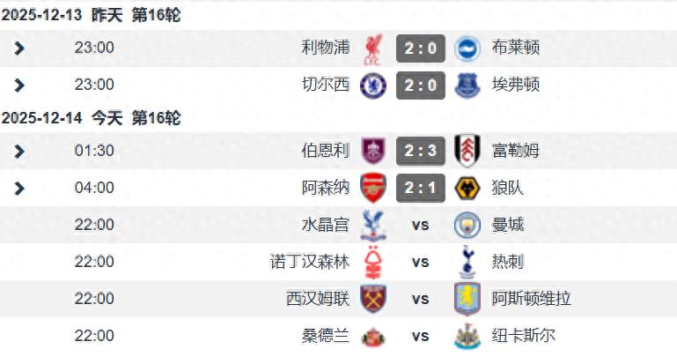
Task: Click the vs link for Sunderland–Newcastle
Action: (x=420, y=336)
